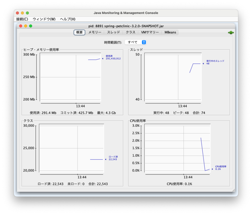Click the ピーク: 48 thread text
Image resolution: width=252 pixels, height=215 pixels.
[181, 113]
